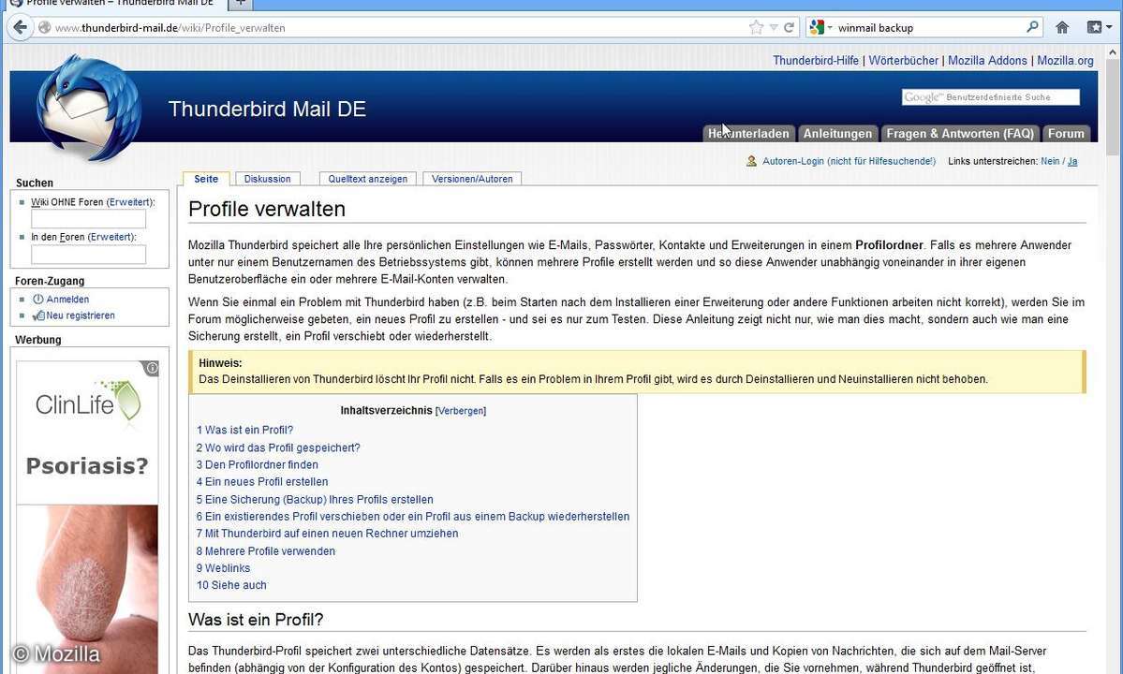Click the 'Was ist ein Profil?' section heading
The width and height of the screenshot is (1123, 674).
256,620
